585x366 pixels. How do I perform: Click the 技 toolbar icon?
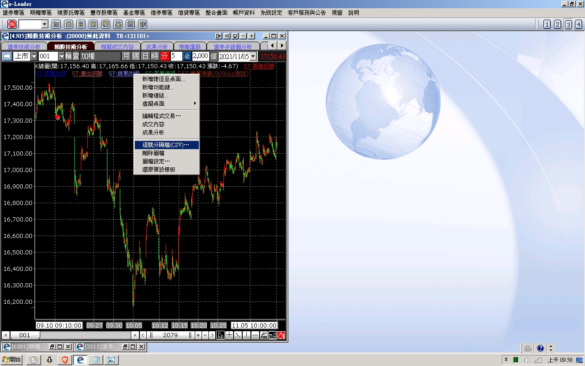point(131,24)
